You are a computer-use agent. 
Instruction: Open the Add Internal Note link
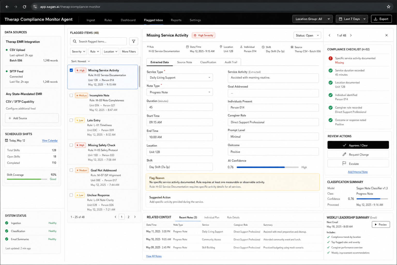[x=358, y=172]
